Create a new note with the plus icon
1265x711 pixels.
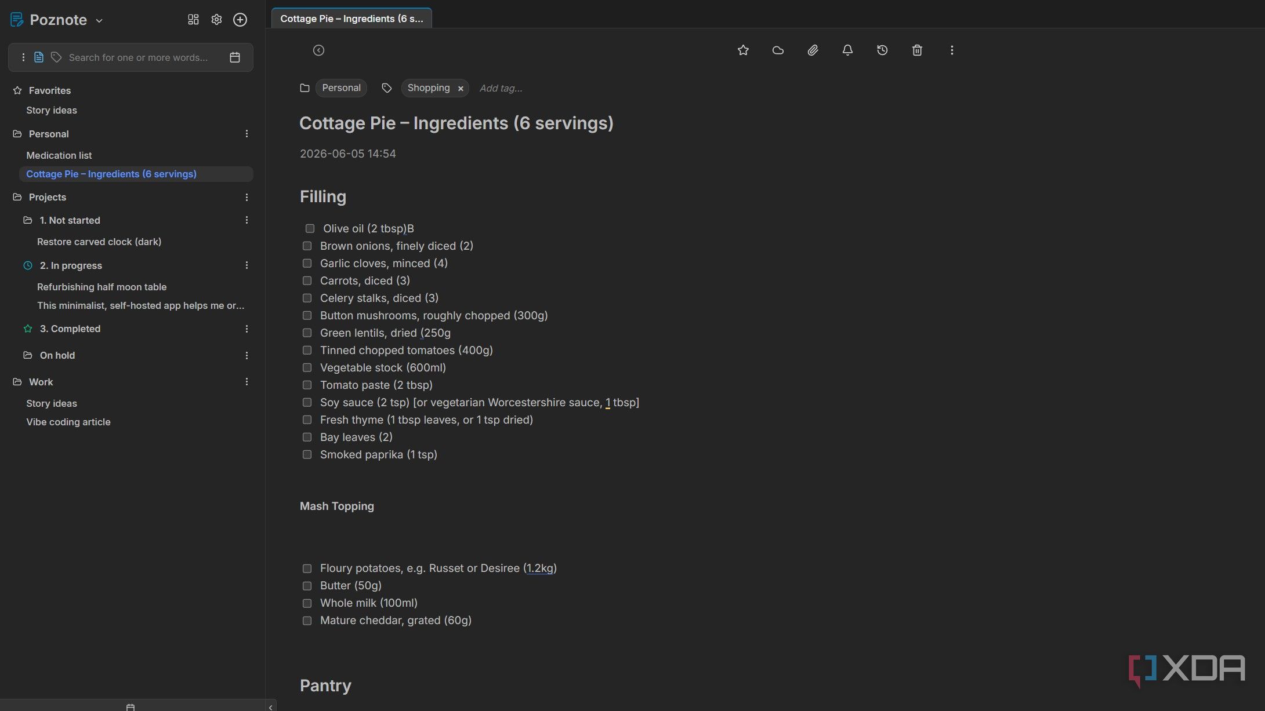click(240, 20)
